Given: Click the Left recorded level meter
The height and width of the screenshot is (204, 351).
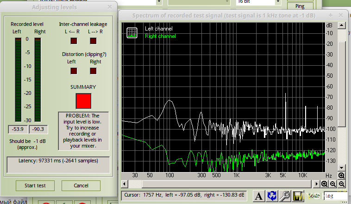Looking at the screenshot, I should (19, 80).
